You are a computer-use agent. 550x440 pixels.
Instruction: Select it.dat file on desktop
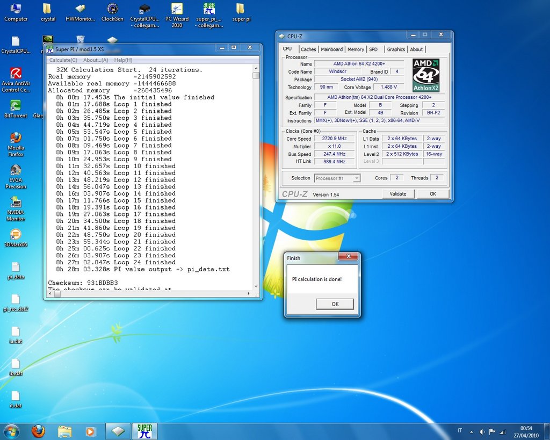pos(16,400)
